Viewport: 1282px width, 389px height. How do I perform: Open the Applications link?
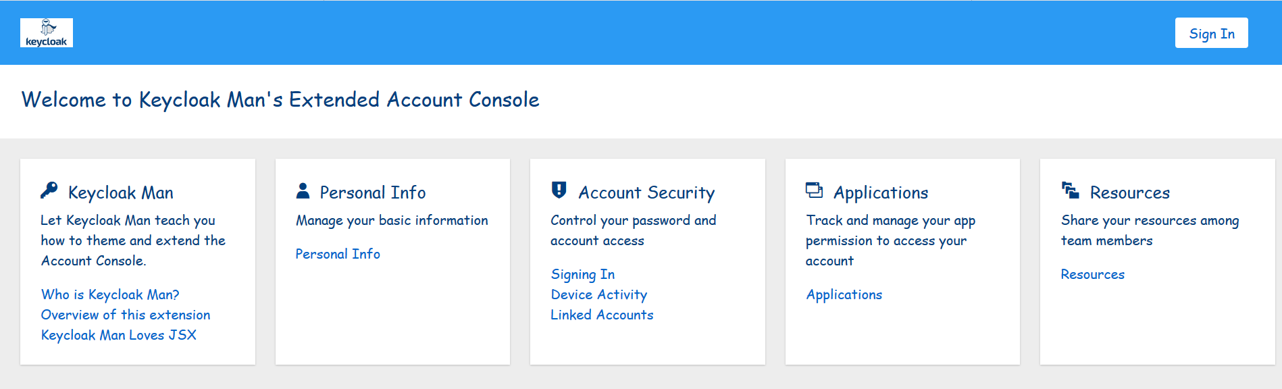[844, 294]
